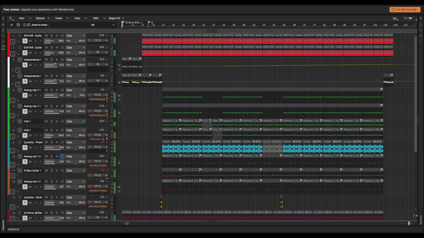
Task: Adjust Pan slider on Analog Lab V 1 track 5
Action: (x=76, y=95)
